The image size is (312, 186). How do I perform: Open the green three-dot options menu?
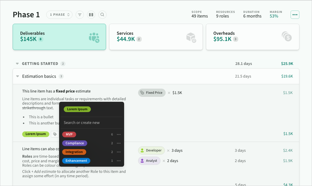click(x=295, y=15)
